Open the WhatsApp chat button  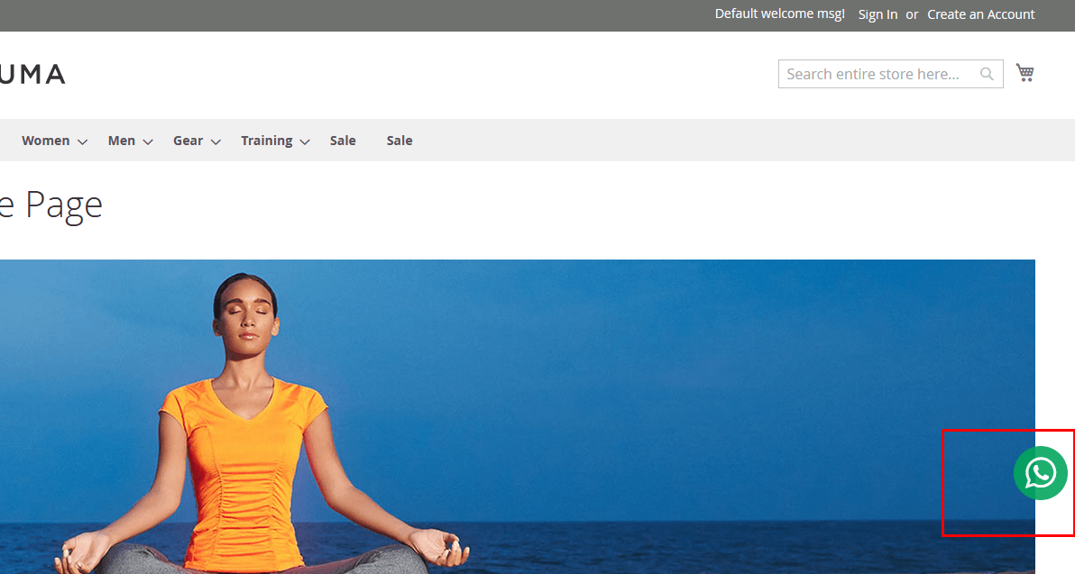[x=1040, y=472]
